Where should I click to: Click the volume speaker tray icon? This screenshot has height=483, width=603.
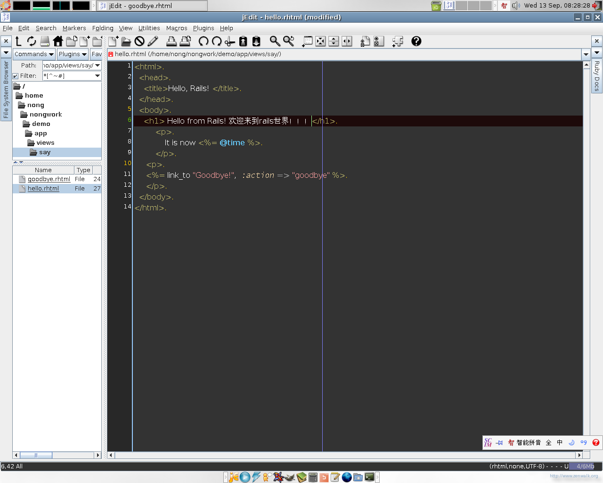tap(516, 6)
